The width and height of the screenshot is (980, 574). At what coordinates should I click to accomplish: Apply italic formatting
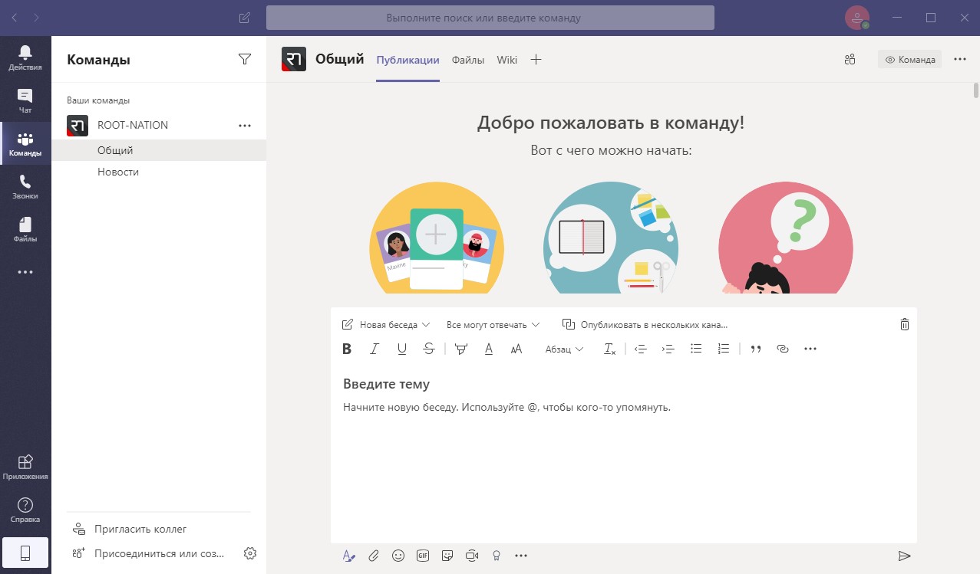click(375, 349)
